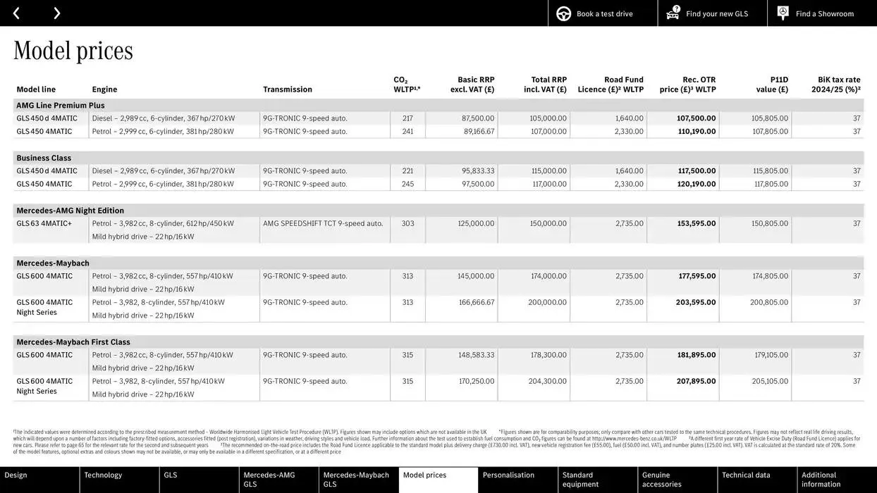Click the car question mark icon
The width and height of the screenshot is (877, 493).
click(x=673, y=13)
